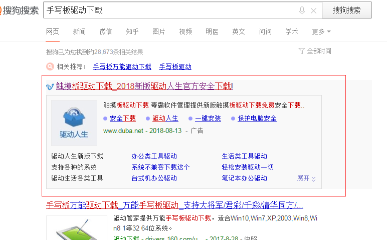The width and height of the screenshot is (387, 240).
Task: Expand the ad links with 展开
Action: click(306, 178)
